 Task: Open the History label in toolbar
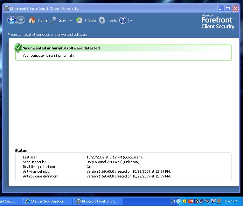point(91,20)
